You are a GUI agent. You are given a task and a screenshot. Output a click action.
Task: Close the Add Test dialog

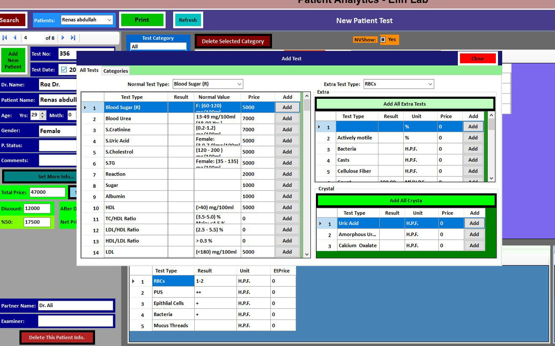(x=477, y=58)
